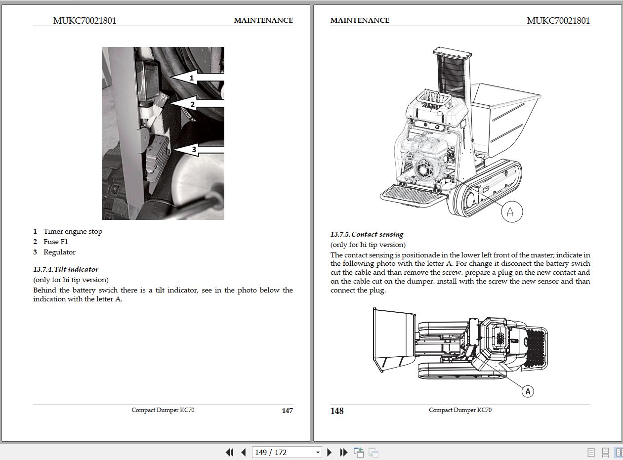Disable the highlighted two-page view mode
The width and height of the screenshot is (623, 460).
(619, 452)
